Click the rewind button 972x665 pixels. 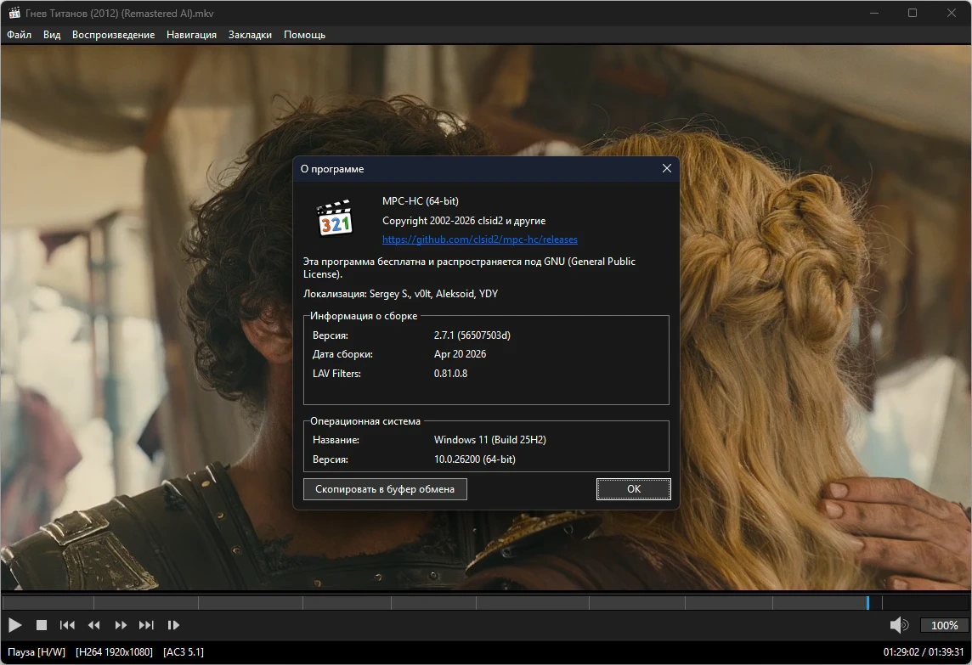tap(94, 625)
